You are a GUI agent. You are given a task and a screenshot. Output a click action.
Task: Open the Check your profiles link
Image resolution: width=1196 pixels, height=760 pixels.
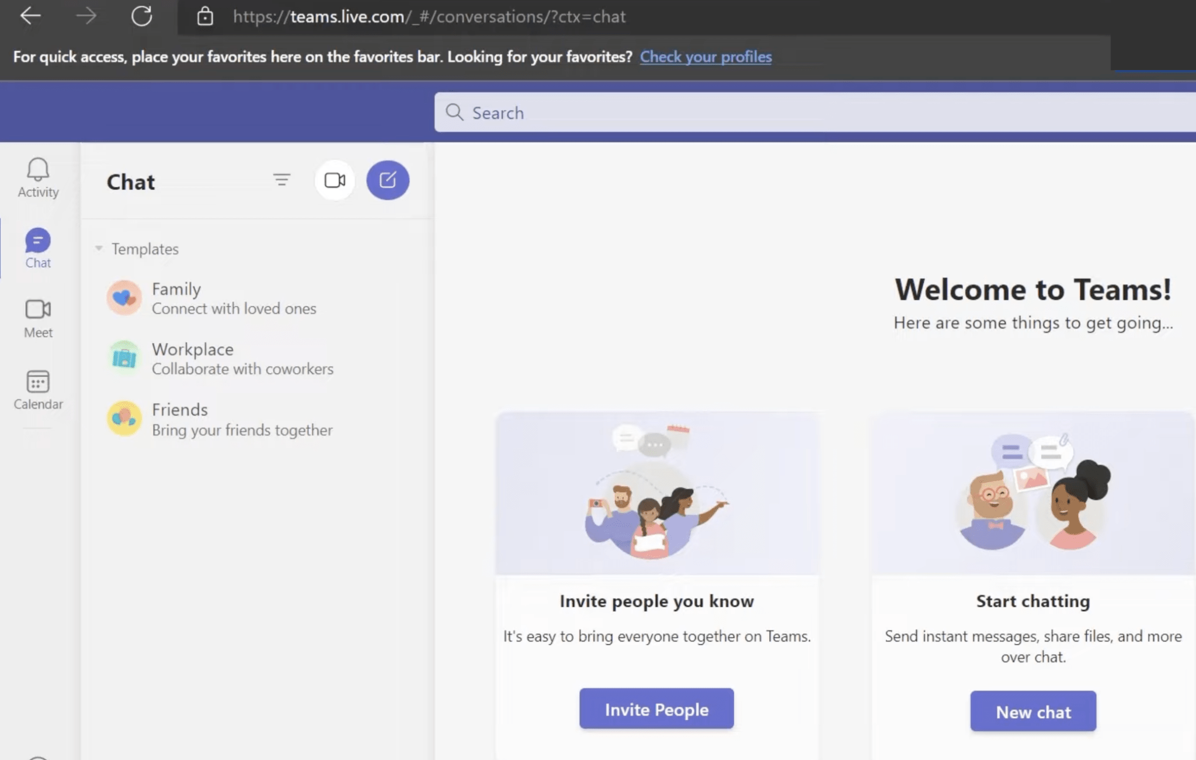pos(705,57)
